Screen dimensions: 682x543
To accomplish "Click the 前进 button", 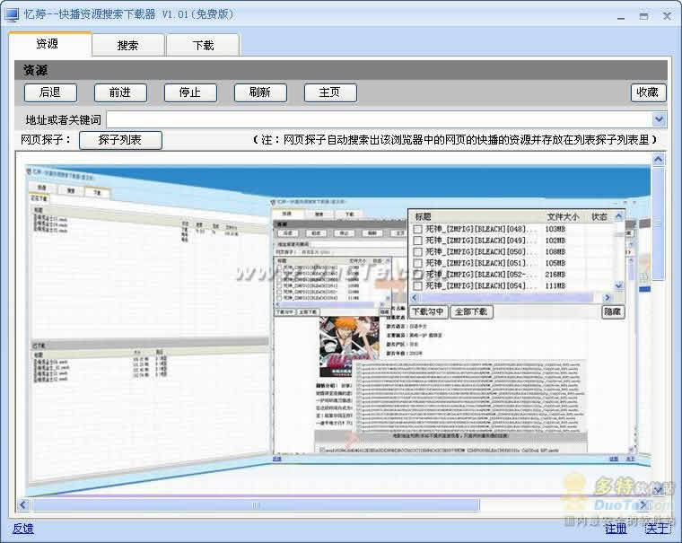I will (x=120, y=92).
